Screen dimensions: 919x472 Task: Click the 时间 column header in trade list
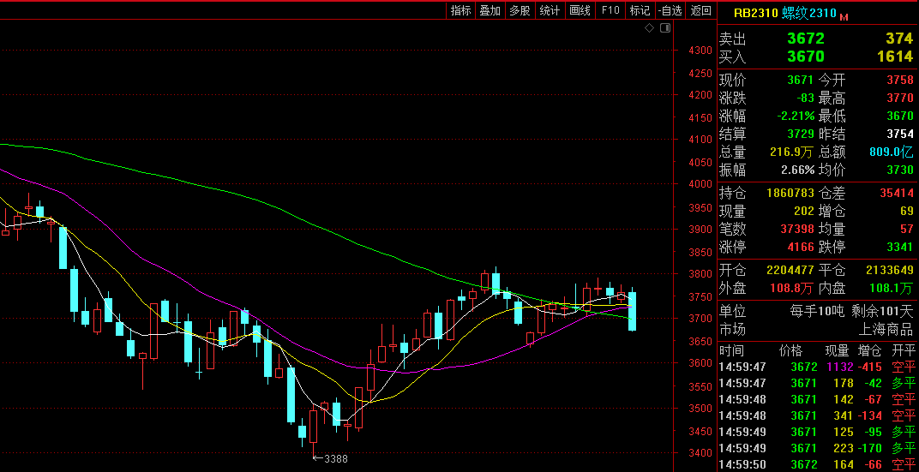[732, 350]
